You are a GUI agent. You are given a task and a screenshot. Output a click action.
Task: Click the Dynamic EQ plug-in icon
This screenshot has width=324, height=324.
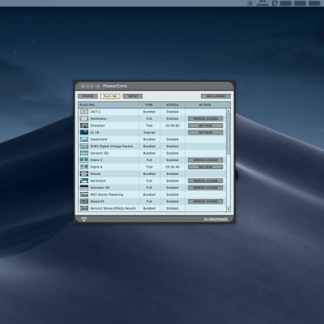pyautogui.click(x=84, y=153)
